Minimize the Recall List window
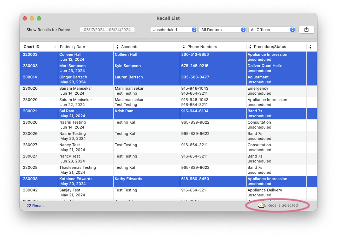The width and height of the screenshot is (337, 237). coord(32,18)
